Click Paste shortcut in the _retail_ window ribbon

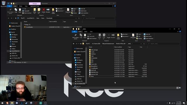[92, 38]
